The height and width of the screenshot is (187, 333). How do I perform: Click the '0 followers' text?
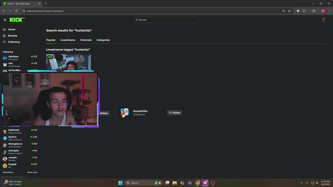coord(139,115)
